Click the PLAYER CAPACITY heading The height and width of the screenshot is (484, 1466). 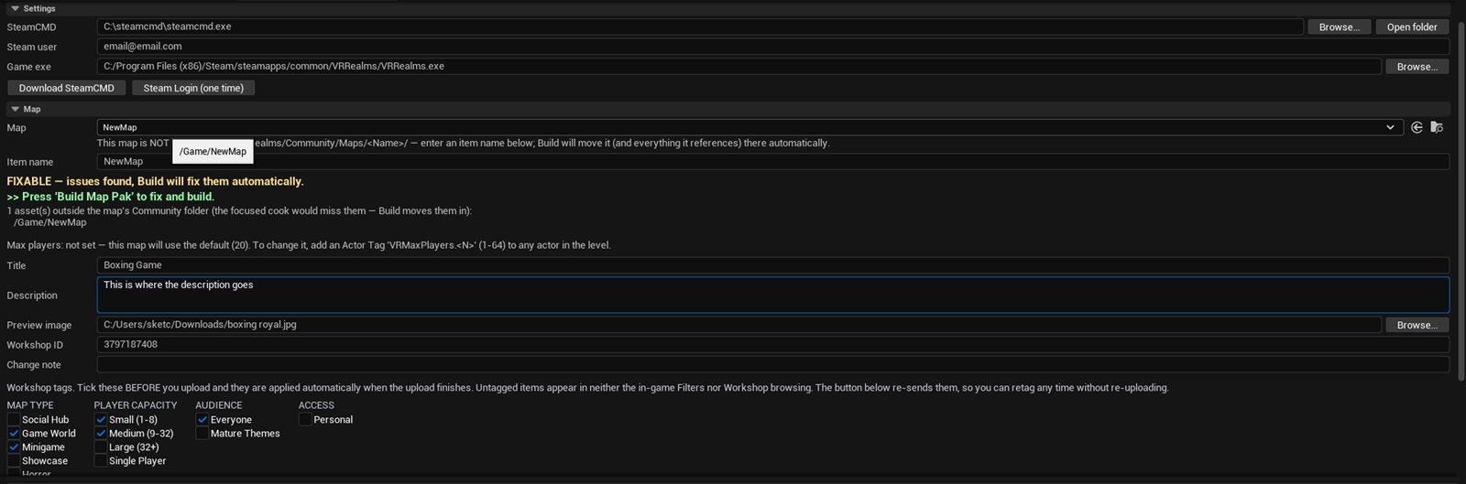coord(136,405)
